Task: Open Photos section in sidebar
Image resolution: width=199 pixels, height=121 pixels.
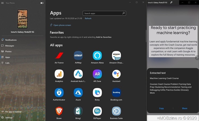Action: 8,51
